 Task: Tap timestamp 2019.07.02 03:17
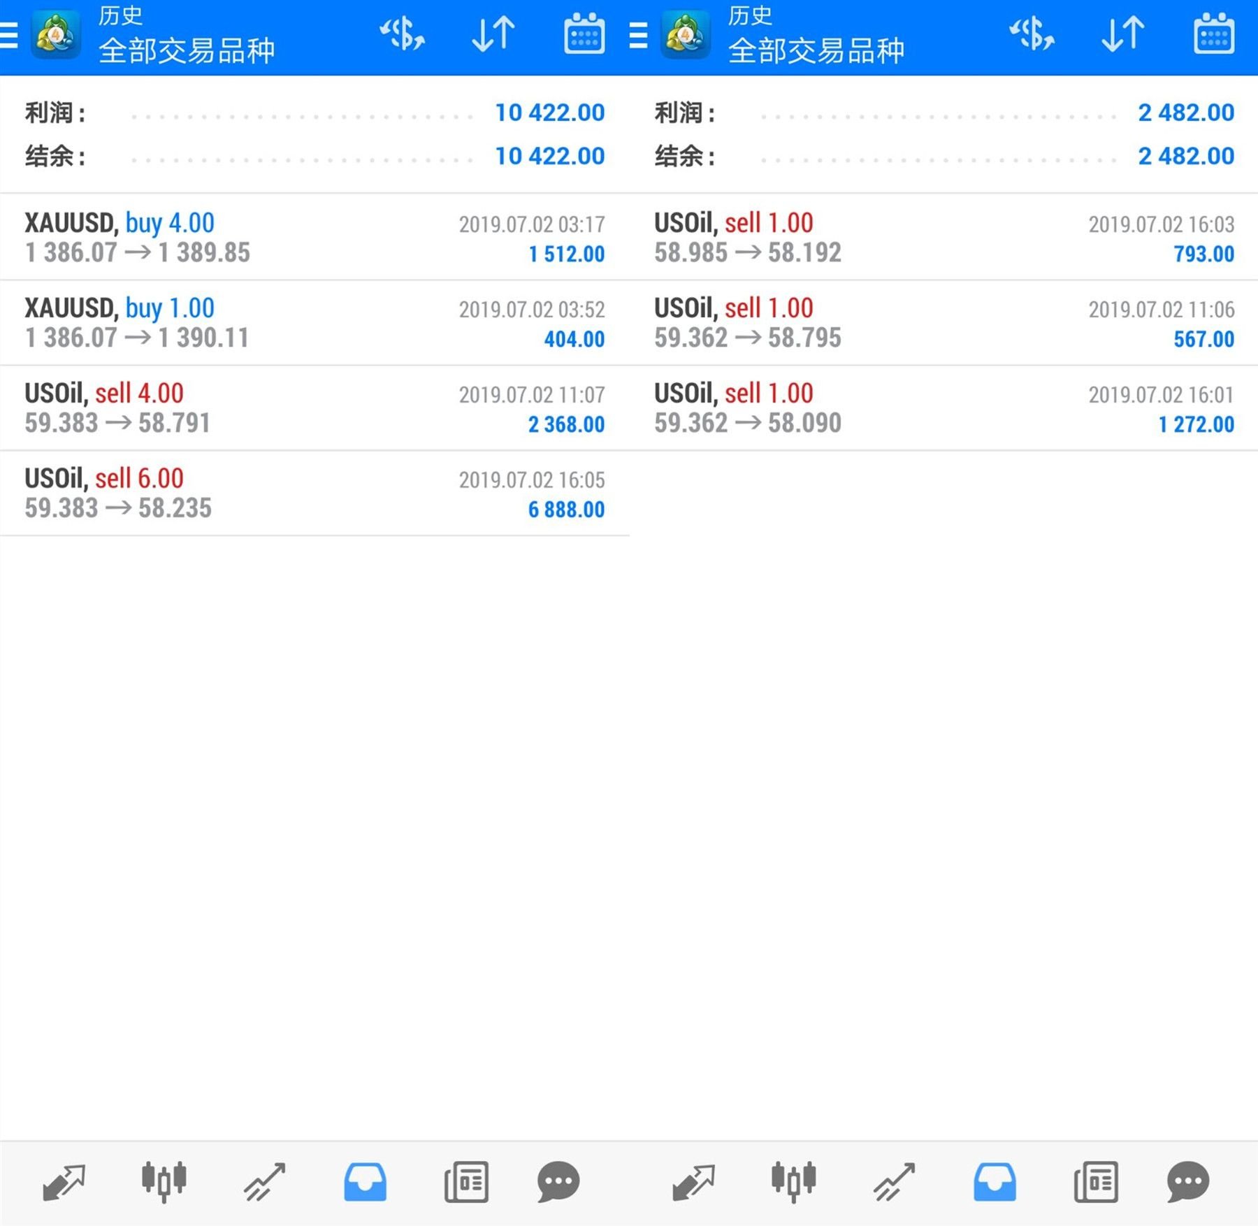tap(532, 224)
